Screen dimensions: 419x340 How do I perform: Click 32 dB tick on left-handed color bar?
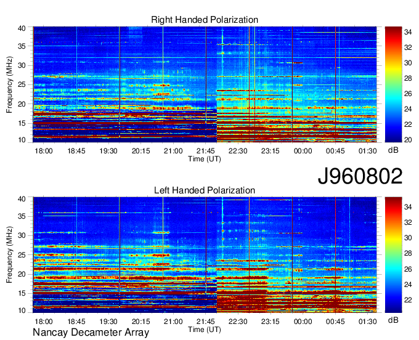[408, 222]
